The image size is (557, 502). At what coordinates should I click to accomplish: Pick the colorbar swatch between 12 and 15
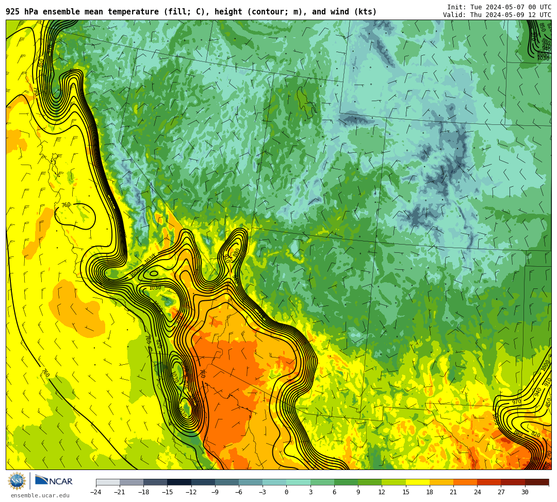[394, 482]
